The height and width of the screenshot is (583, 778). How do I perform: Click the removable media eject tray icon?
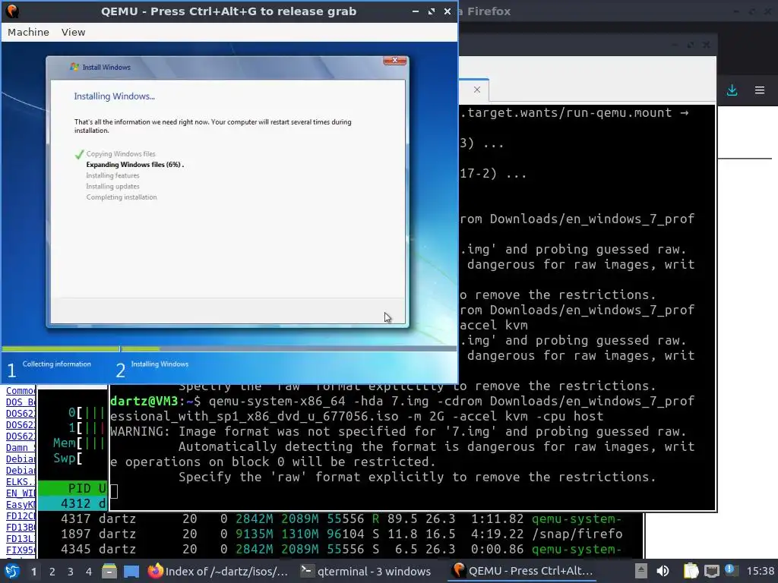[x=641, y=571]
